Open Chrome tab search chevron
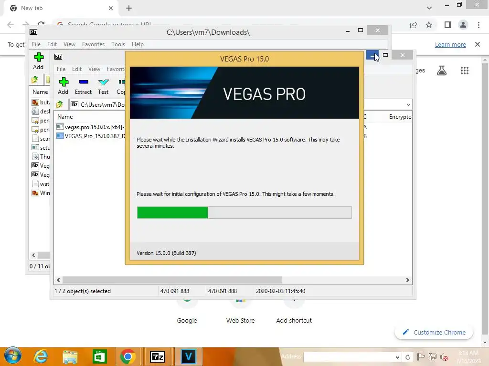Viewport: 489px width, 366px height. click(429, 8)
